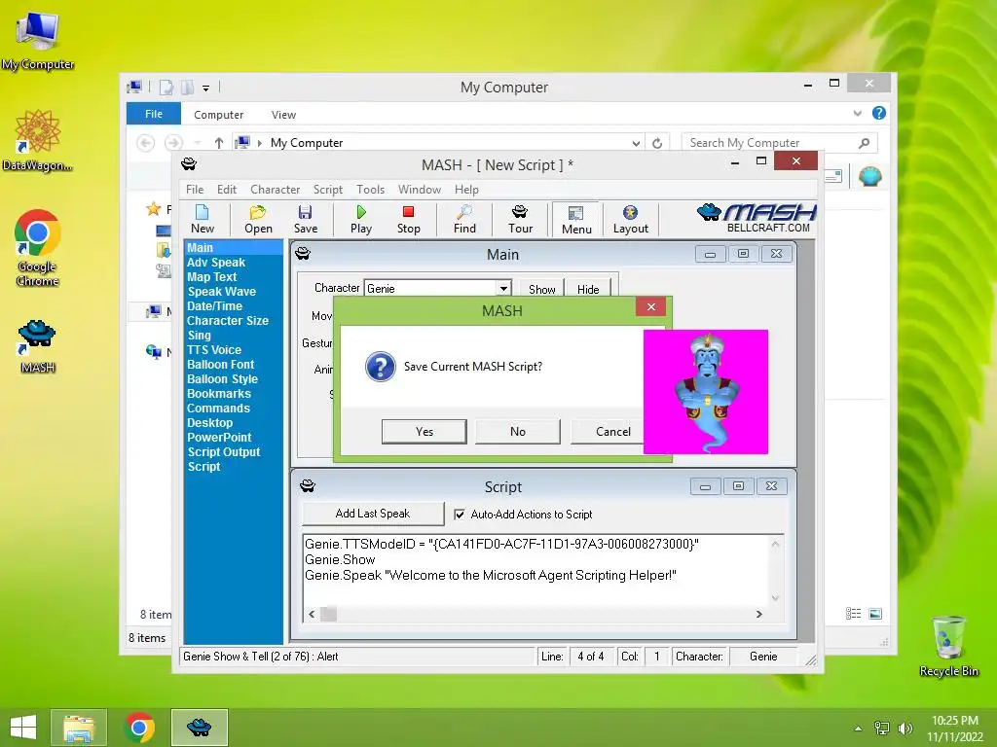
Task: Select Map Text in the sidebar
Action: 211,277
